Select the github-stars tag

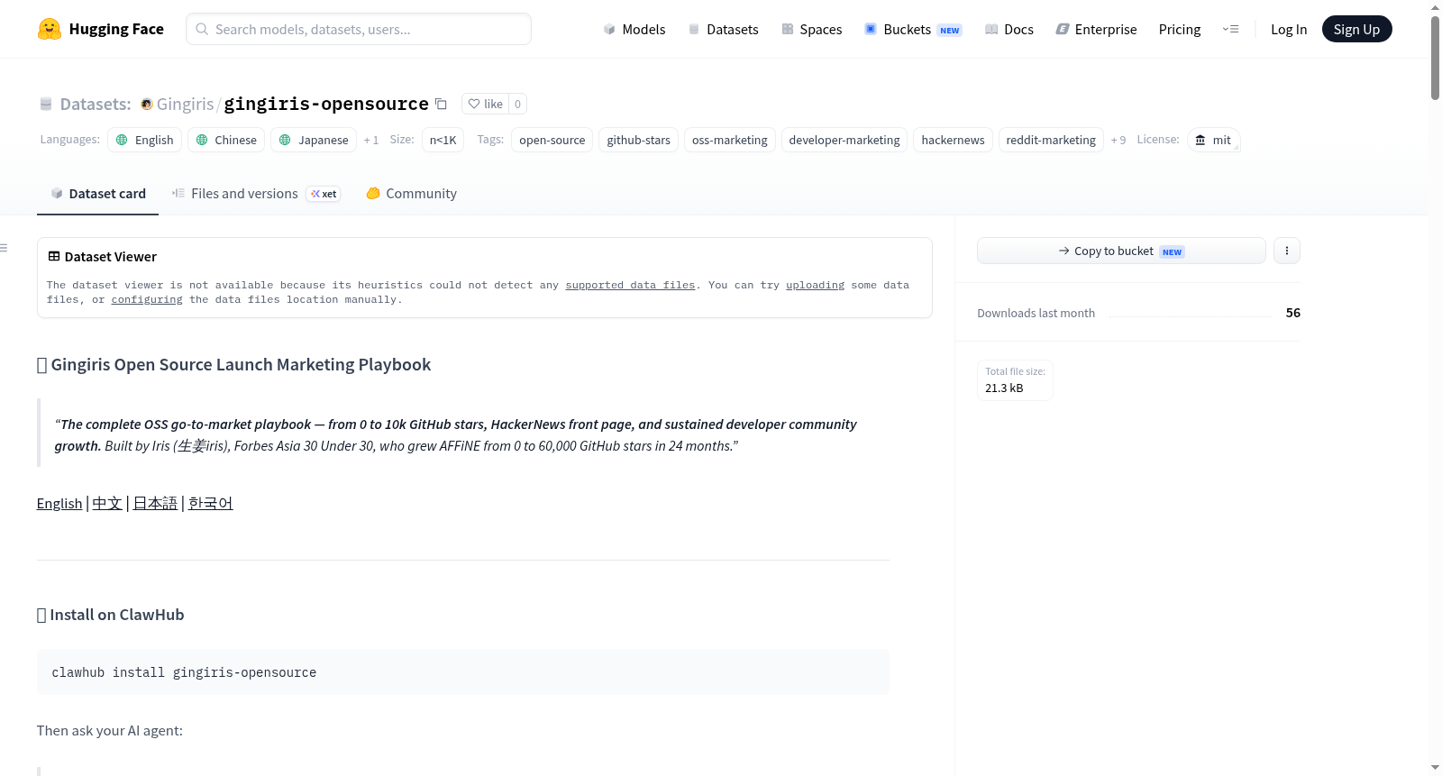point(638,140)
